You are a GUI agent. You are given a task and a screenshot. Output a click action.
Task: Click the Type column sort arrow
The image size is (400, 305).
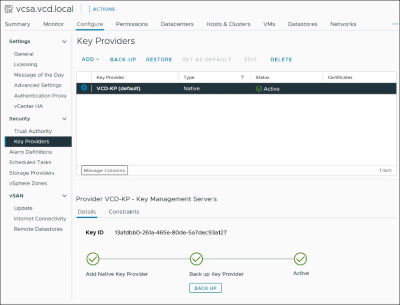pos(242,78)
